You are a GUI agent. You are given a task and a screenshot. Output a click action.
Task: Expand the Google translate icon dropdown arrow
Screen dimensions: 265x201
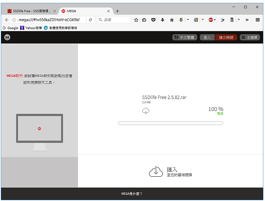tap(203, 20)
